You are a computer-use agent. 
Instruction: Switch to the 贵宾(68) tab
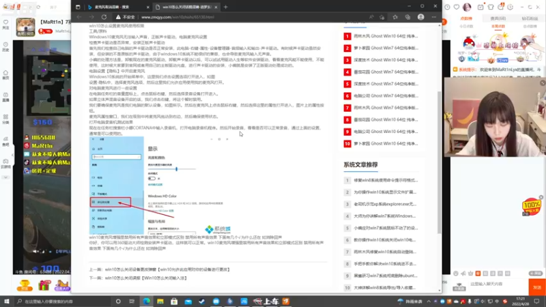point(498,18)
